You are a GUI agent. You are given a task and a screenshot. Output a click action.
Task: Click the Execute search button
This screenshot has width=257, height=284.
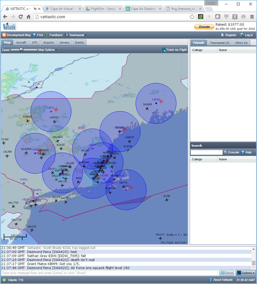click(x=231, y=152)
